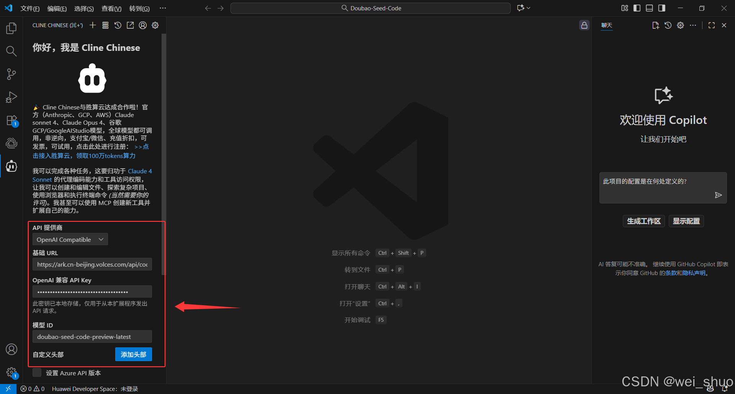The width and height of the screenshot is (735, 394).
Task: Open Cline in editor pop-out icon
Action: (x=130, y=25)
